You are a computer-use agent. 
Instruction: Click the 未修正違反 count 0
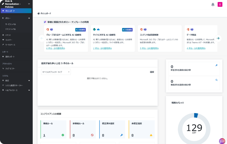[x=132, y=135]
